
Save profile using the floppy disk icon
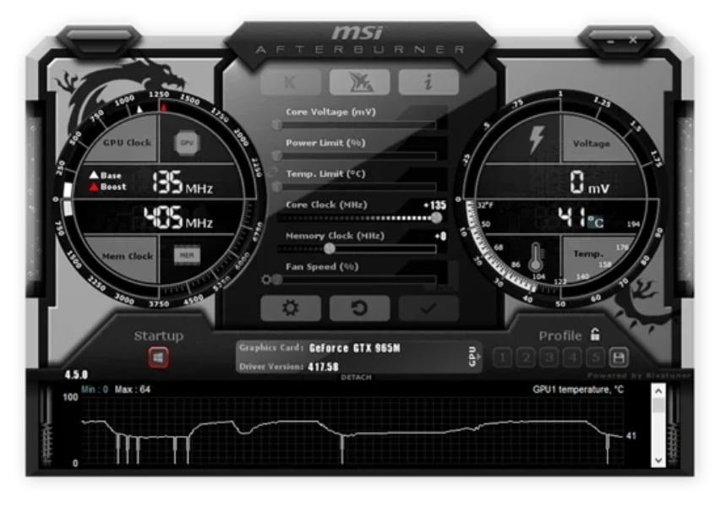click(x=619, y=357)
